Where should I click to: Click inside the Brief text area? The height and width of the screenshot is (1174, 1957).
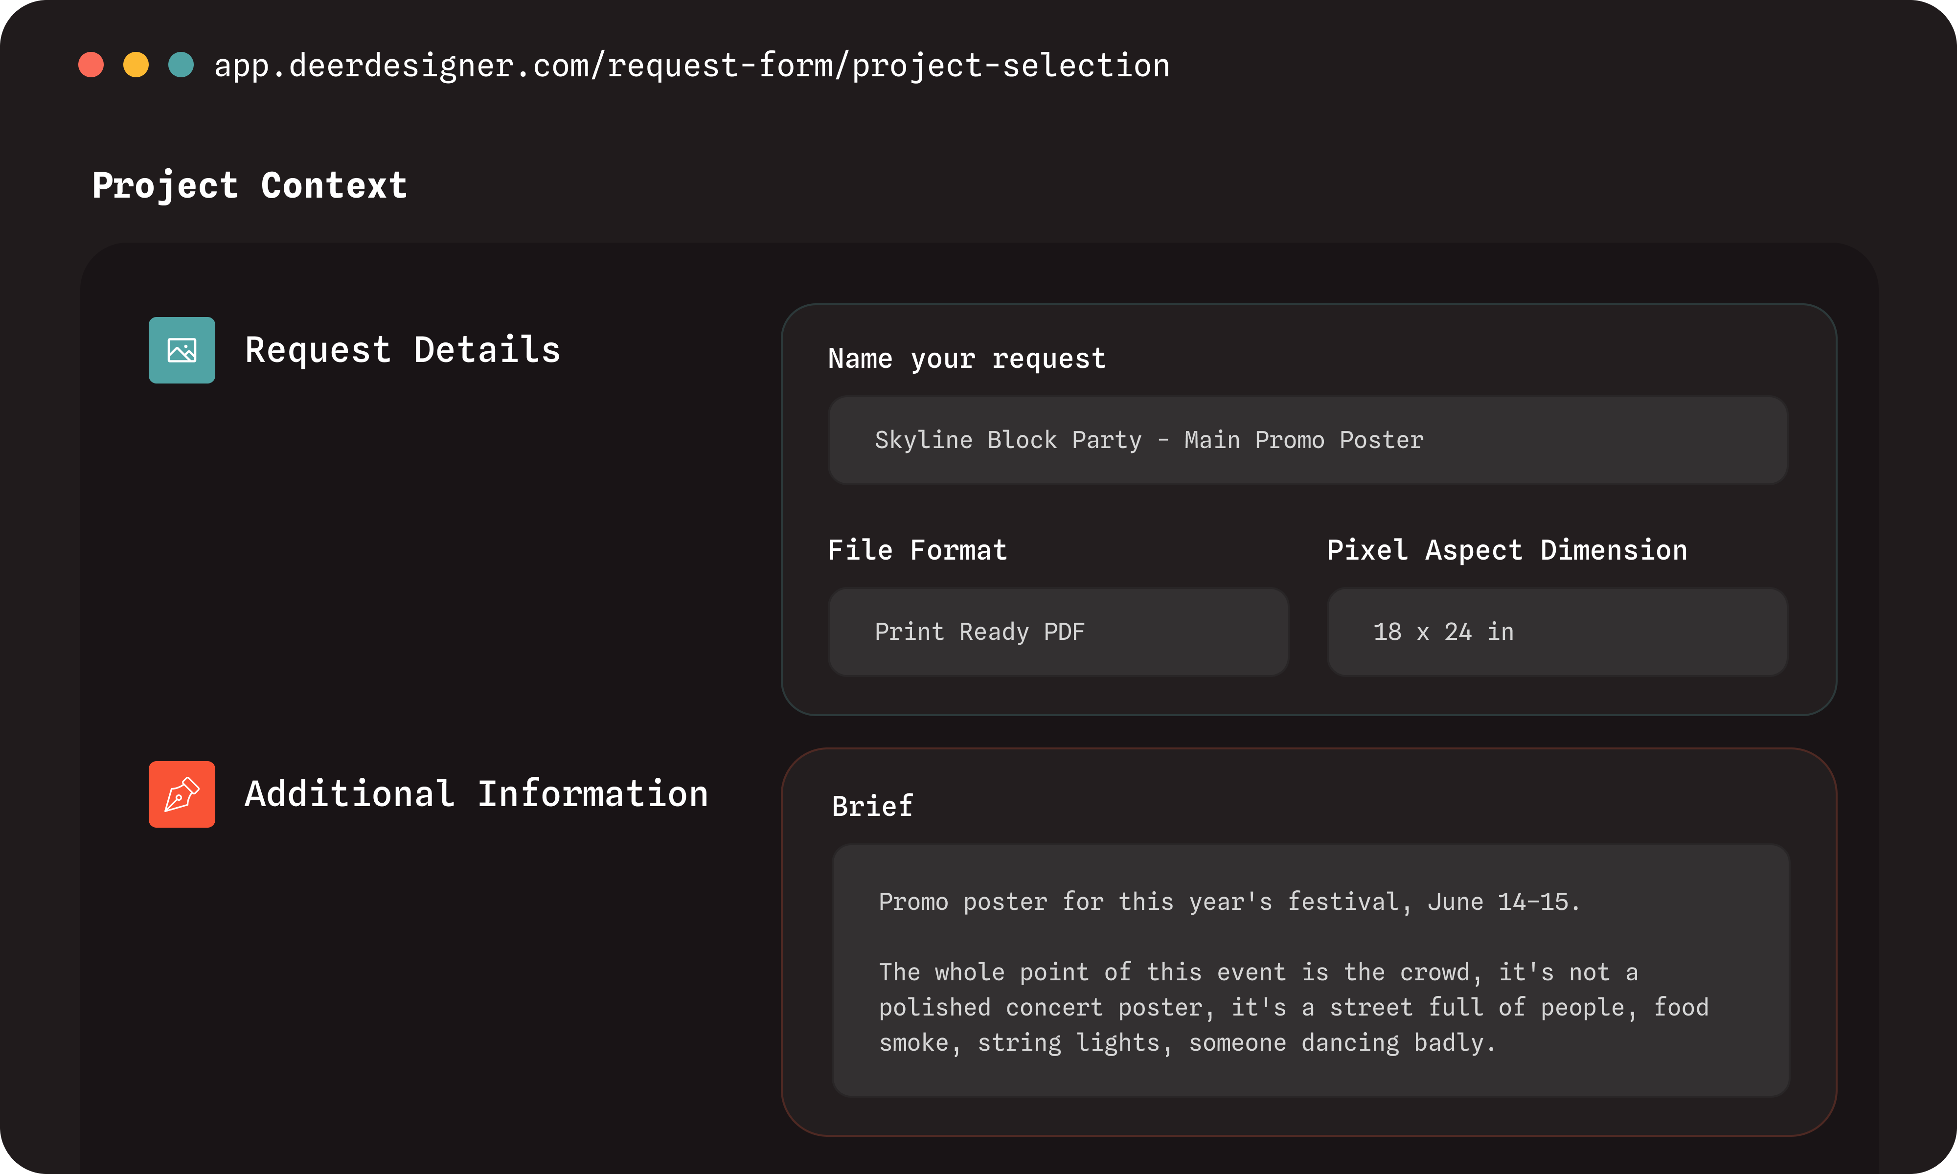click(1311, 971)
